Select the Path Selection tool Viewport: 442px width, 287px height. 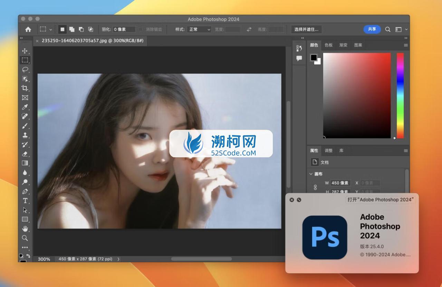(x=25, y=210)
